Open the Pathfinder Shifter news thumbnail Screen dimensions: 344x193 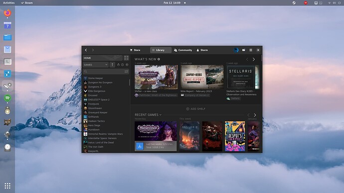(x=156, y=77)
